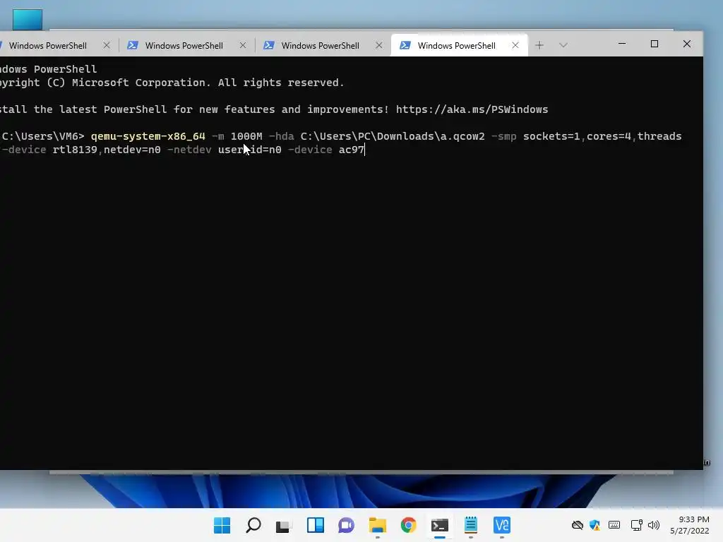Click the OneDrive cloud tray icon
The height and width of the screenshot is (542, 723).
coord(577,525)
